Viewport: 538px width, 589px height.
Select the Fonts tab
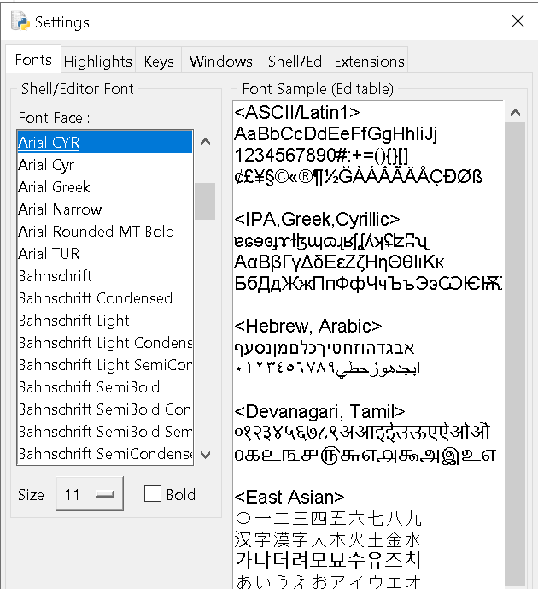point(33,60)
